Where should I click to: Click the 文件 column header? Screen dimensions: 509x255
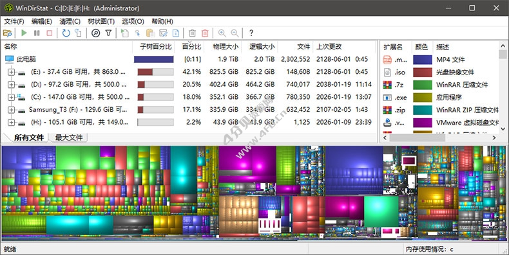[295, 47]
